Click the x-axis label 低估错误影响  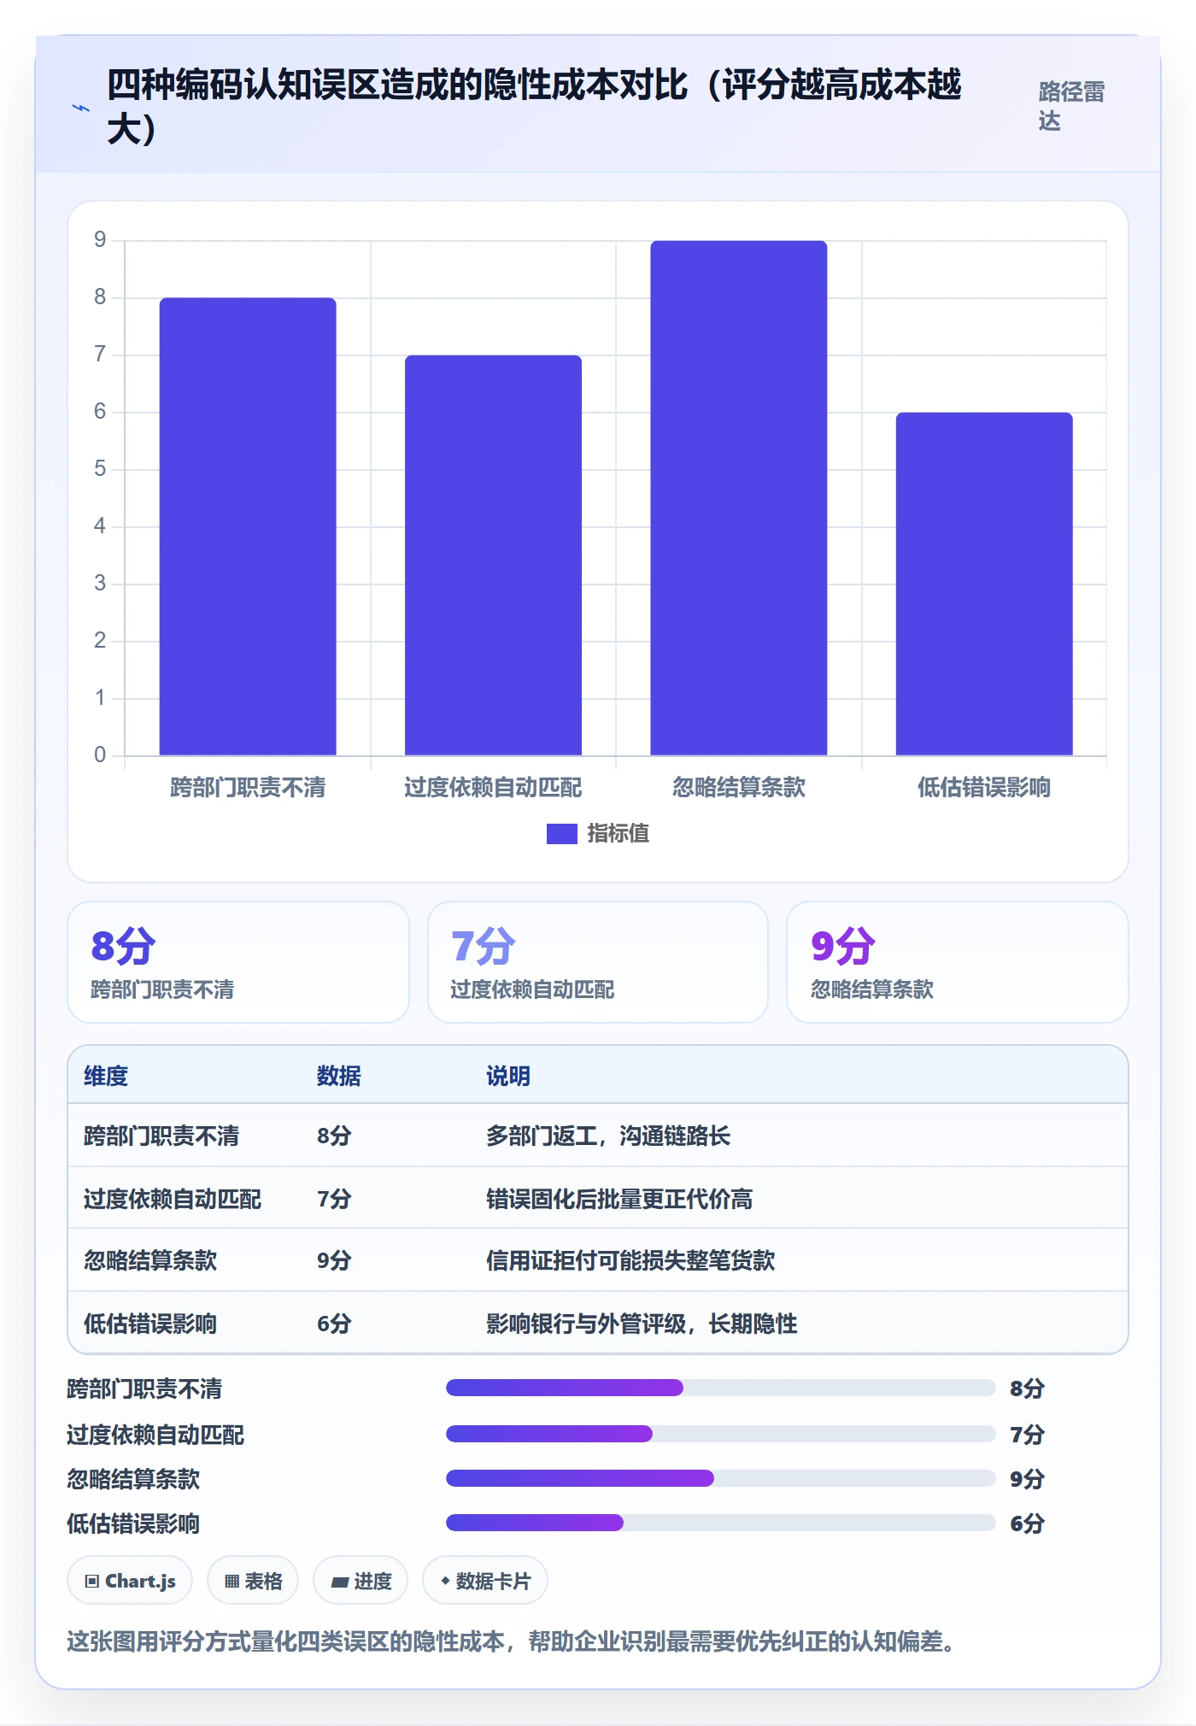pyautogui.click(x=984, y=787)
